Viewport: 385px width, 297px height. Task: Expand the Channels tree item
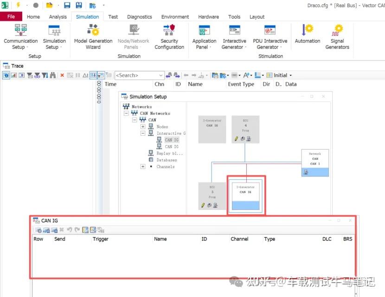pyautogui.click(x=143, y=166)
